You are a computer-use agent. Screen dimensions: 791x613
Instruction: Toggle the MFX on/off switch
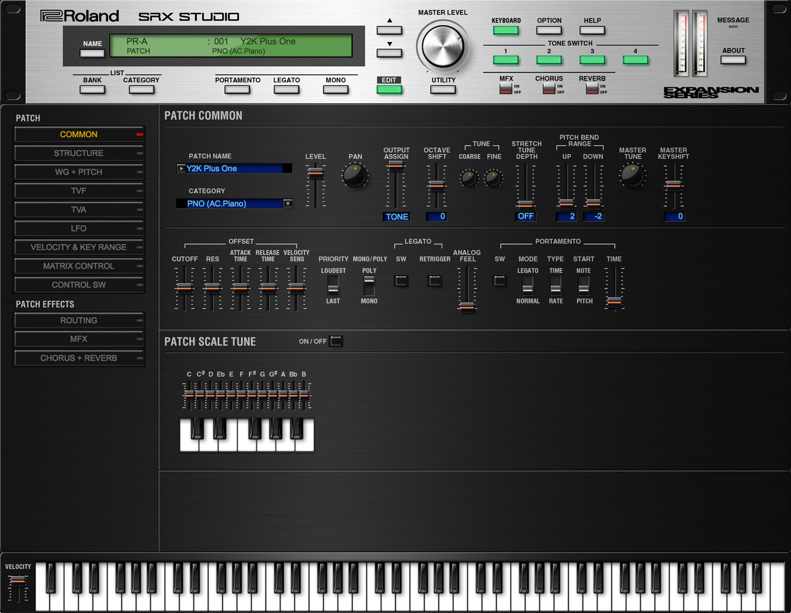coord(505,89)
